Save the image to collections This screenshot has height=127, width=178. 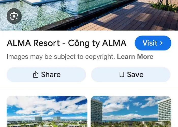pos(131,75)
